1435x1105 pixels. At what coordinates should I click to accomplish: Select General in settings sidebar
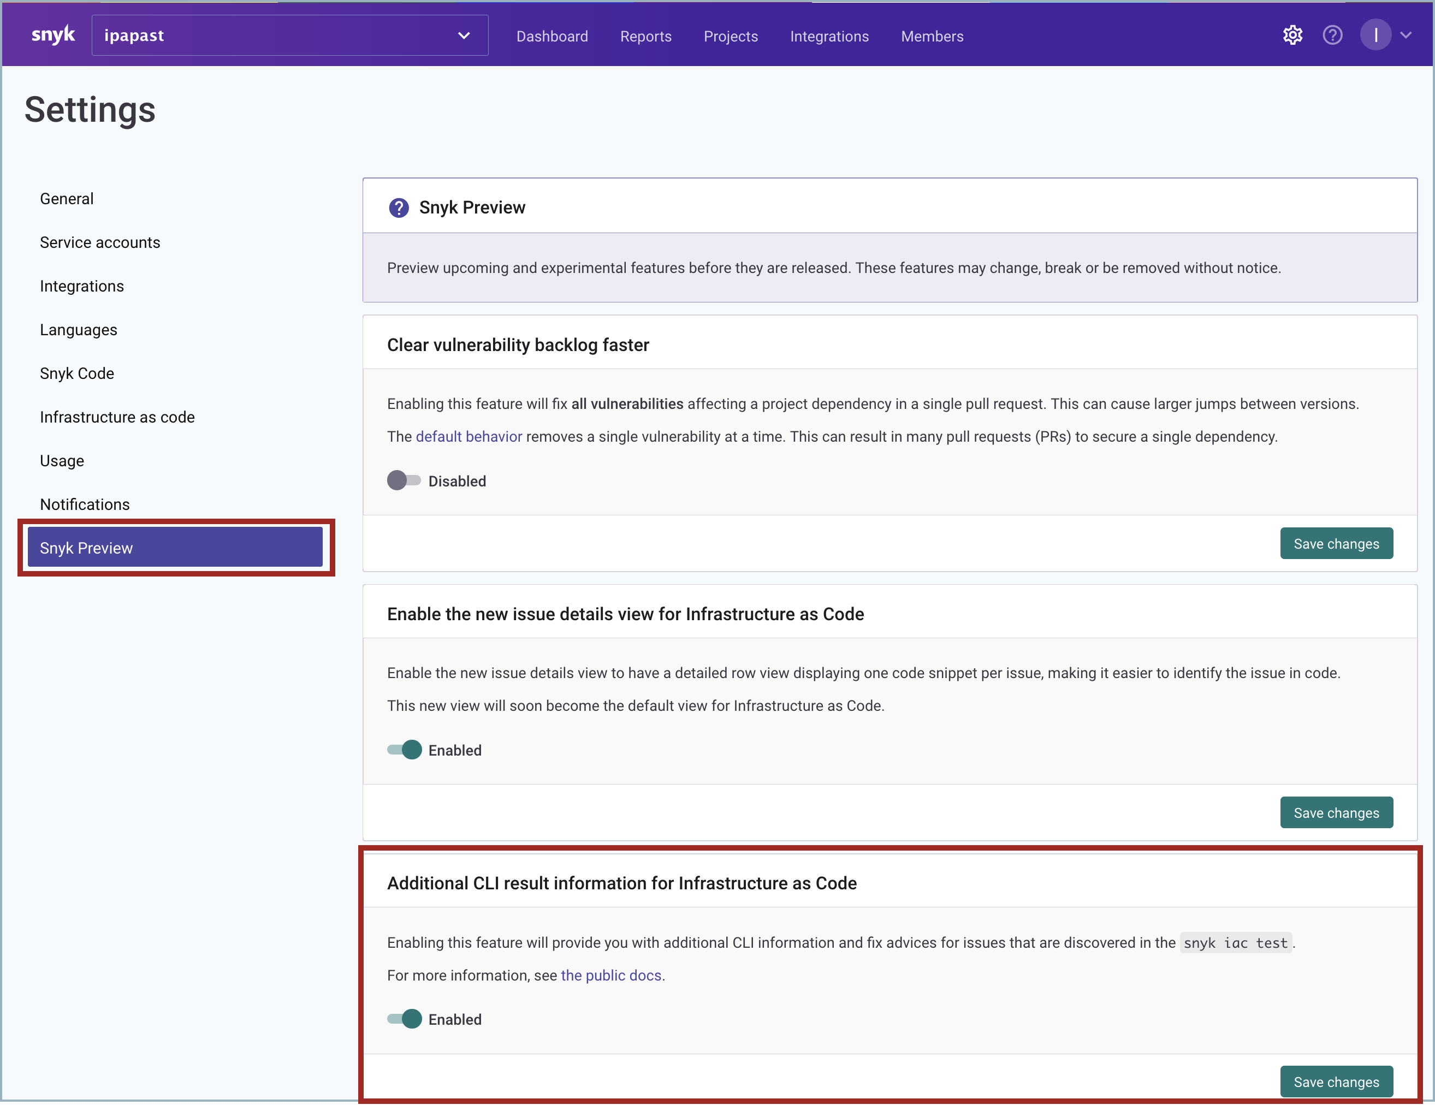pos(67,198)
